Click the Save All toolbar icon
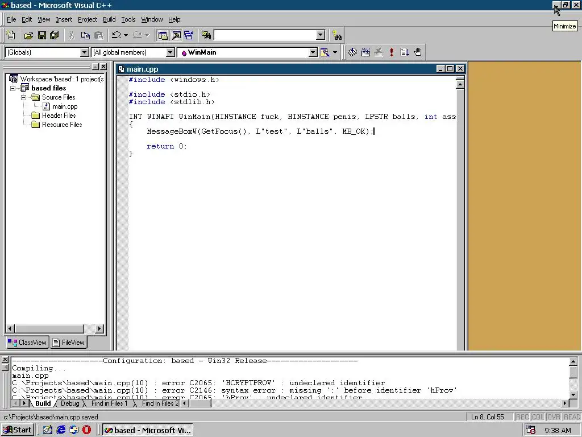Image resolution: width=582 pixels, height=437 pixels. [x=55, y=35]
